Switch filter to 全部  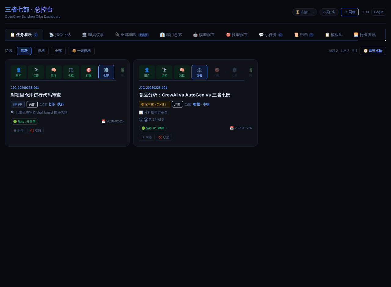tap(58, 51)
